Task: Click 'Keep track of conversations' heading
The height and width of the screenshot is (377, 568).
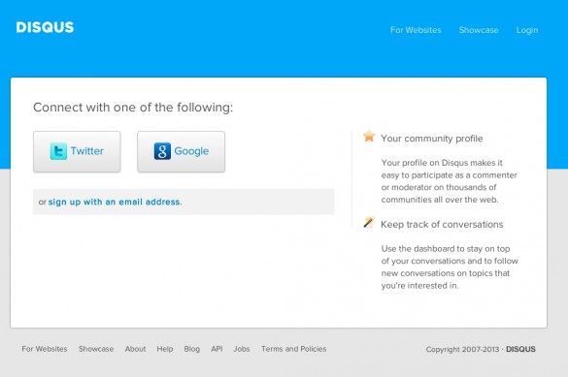Action: 442,225
